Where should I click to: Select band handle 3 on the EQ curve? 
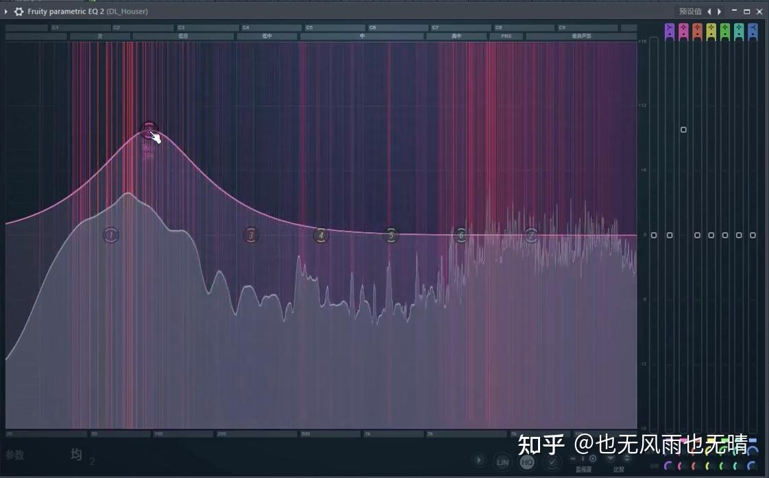point(251,236)
